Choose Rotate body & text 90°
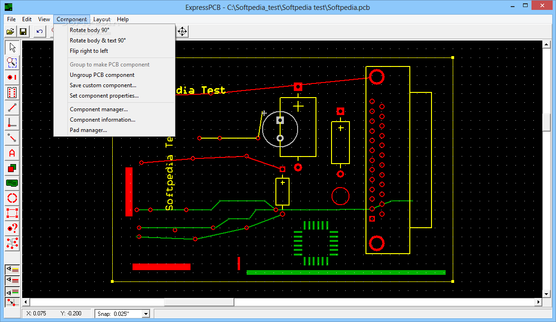The height and width of the screenshot is (322, 556). tap(115, 41)
